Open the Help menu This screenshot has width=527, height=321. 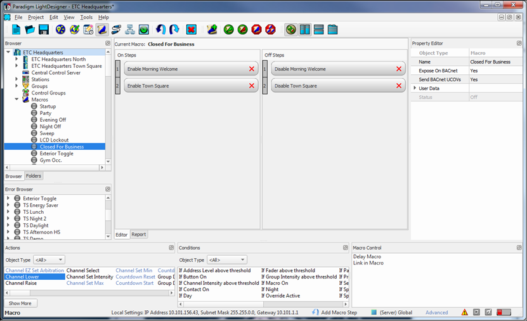103,17
